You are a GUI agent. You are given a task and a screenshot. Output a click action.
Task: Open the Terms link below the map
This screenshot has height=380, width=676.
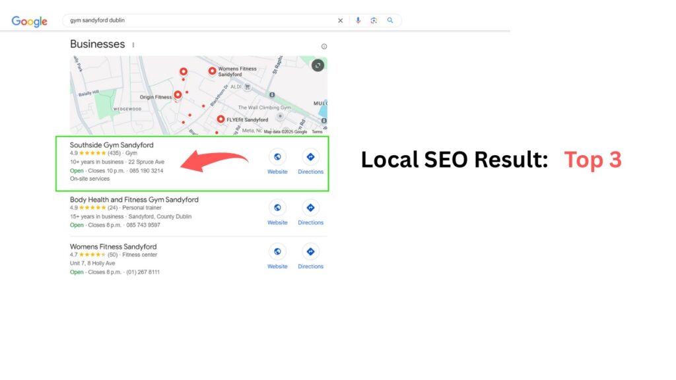pos(316,131)
